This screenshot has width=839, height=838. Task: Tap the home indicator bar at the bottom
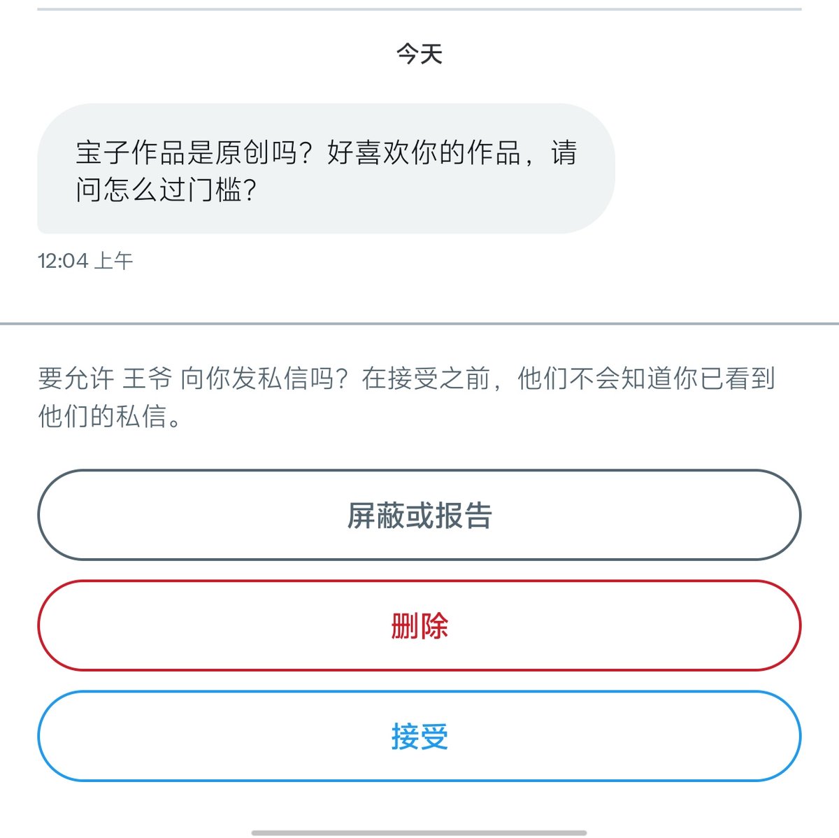(419, 832)
